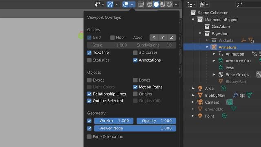Collapse the Armature tree item
Screen dimensions: 261x147
207,47
